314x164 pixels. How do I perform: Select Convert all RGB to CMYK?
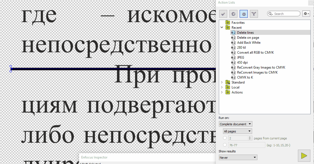[x=255, y=53]
